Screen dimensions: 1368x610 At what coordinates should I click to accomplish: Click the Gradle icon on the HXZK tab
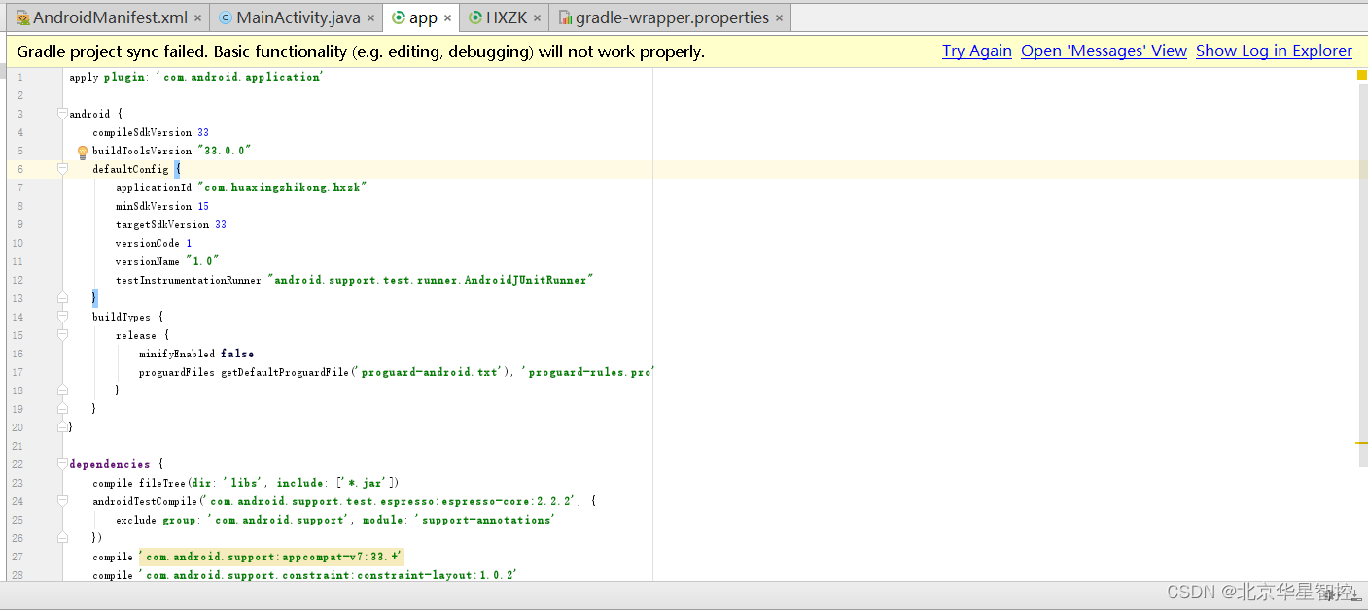[474, 17]
